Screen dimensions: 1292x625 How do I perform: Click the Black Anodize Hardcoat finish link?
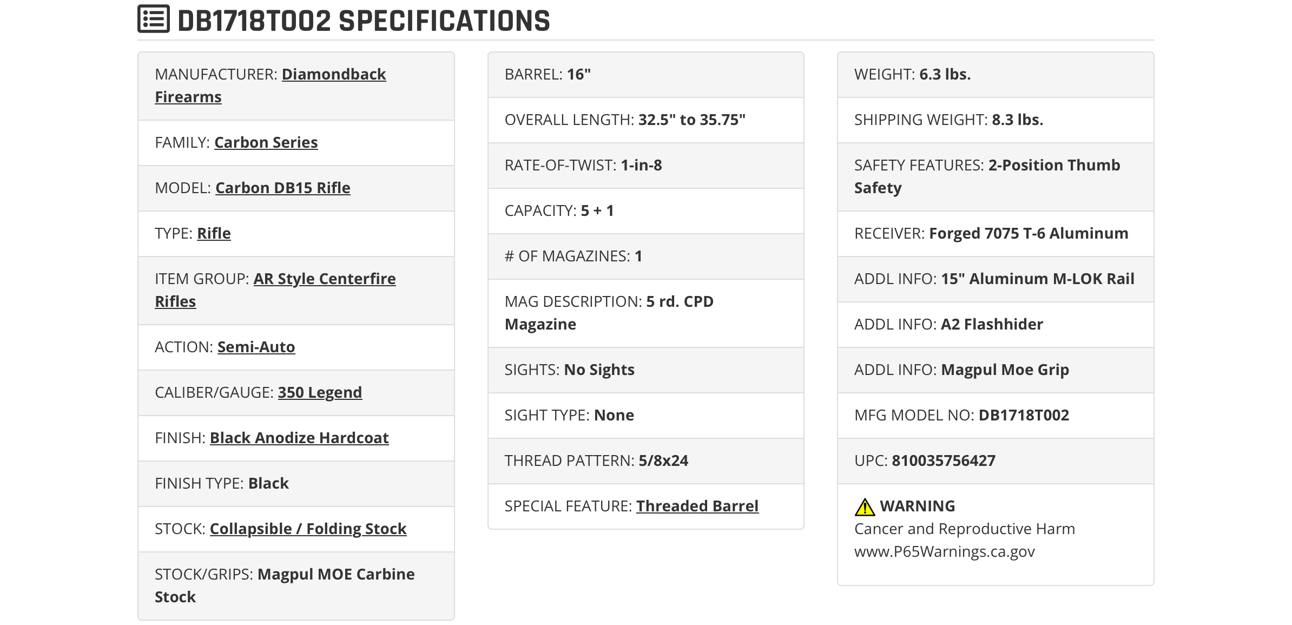(x=299, y=438)
